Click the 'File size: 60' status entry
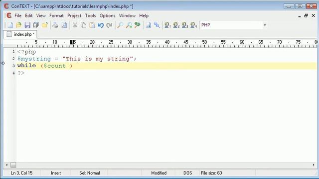 pyautogui.click(x=211, y=173)
